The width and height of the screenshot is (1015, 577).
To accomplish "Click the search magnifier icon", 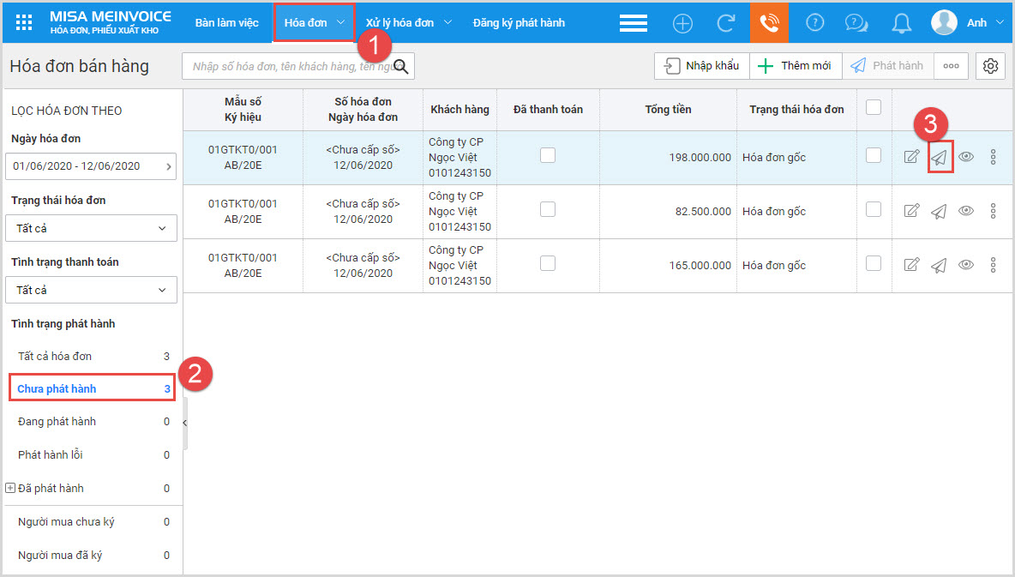I will click(400, 66).
